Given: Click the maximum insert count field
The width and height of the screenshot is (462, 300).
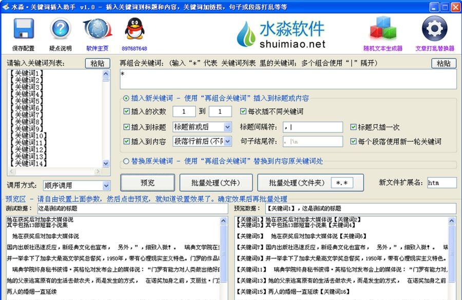Looking at the screenshot, I should point(220,112).
